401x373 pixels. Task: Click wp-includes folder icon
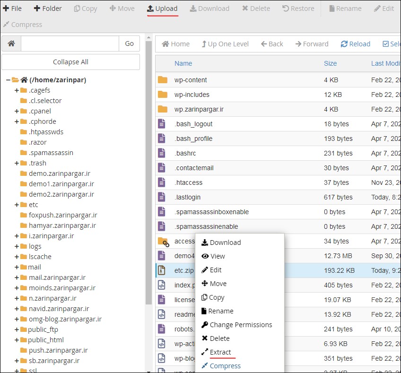[162, 95]
